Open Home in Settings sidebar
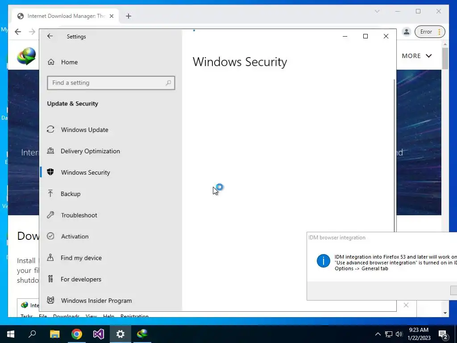Screen dimensions: 457x343 click(x=111, y=62)
